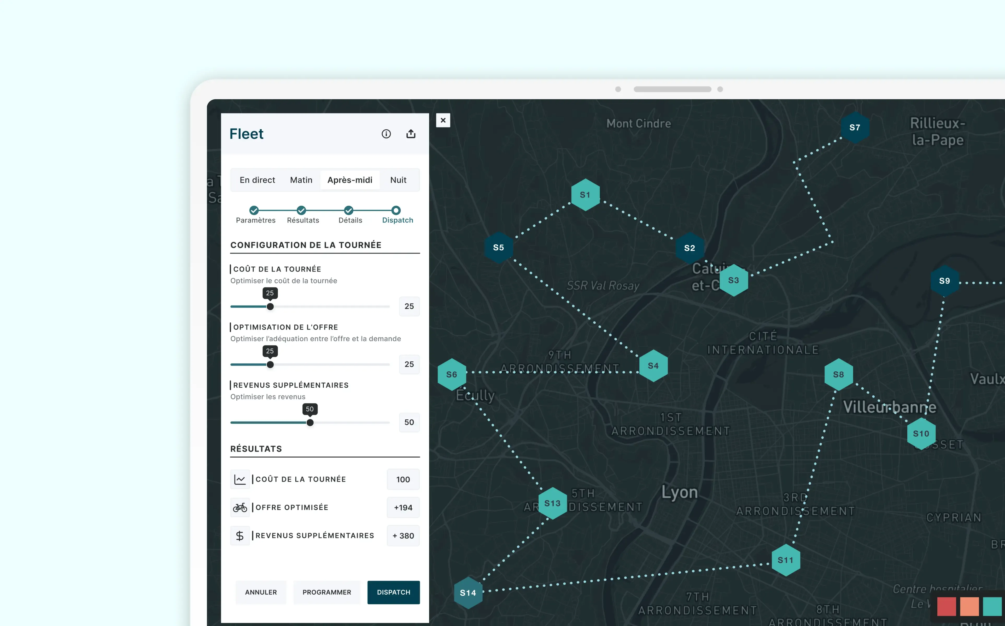Image resolution: width=1005 pixels, height=626 pixels.
Task: Go to the Résultats checked step
Action: coord(301,210)
